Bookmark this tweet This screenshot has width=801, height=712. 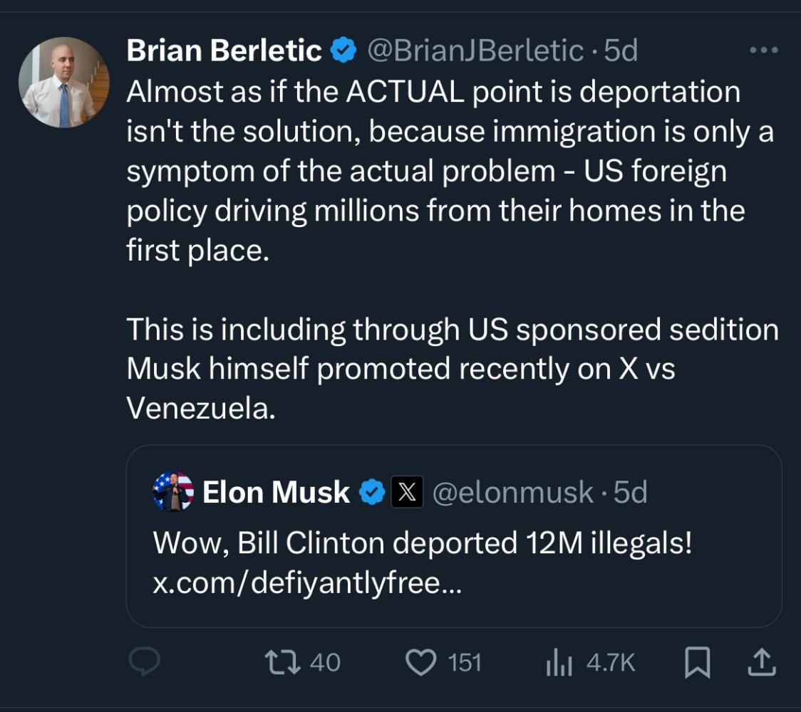tap(697, 663)
